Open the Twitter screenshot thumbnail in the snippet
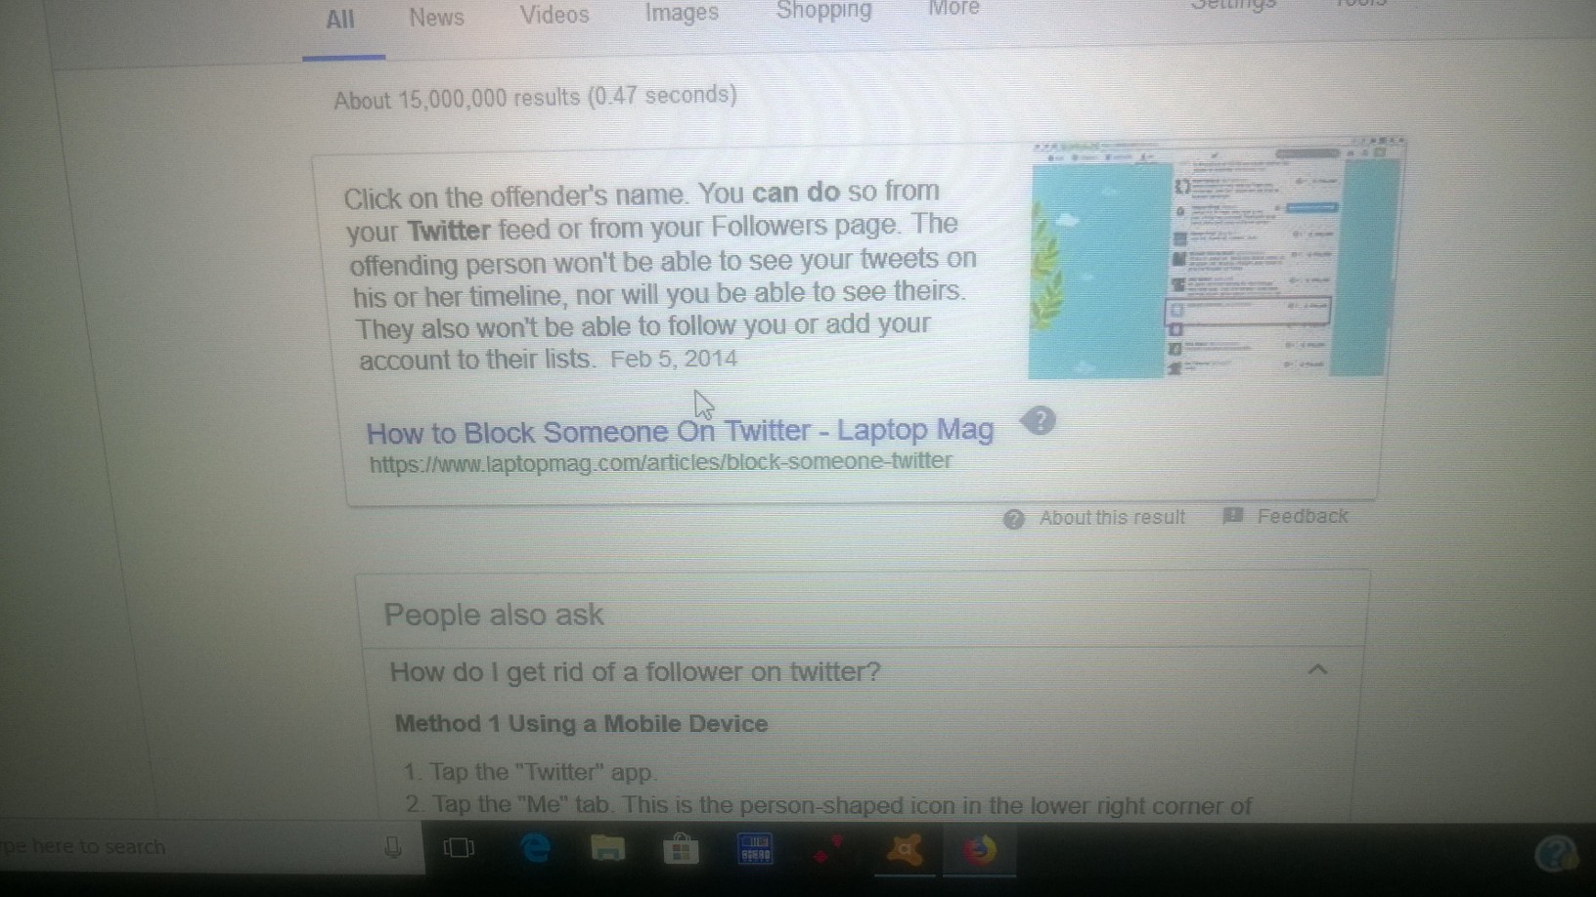Viewport: 1596px width, 897px height. [x=1215, y=258]
